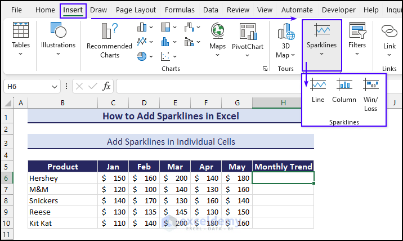
Task: Open the Charts dialog launcher
Action: [265, 69]
